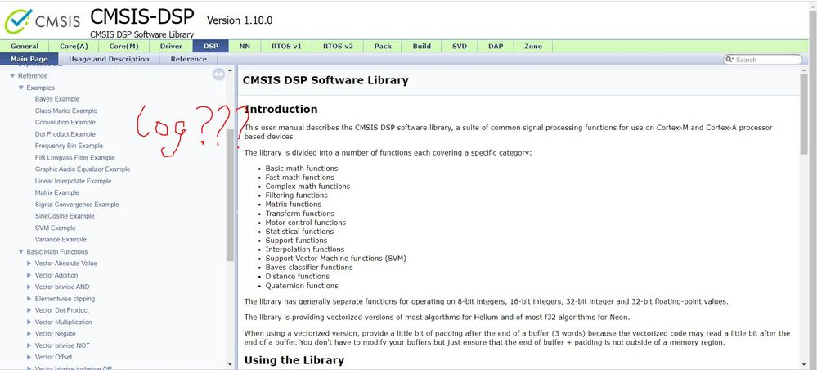The image size is (817, 370).
Task: Open Usage and Description tab
Action: (x=109, y=59)
